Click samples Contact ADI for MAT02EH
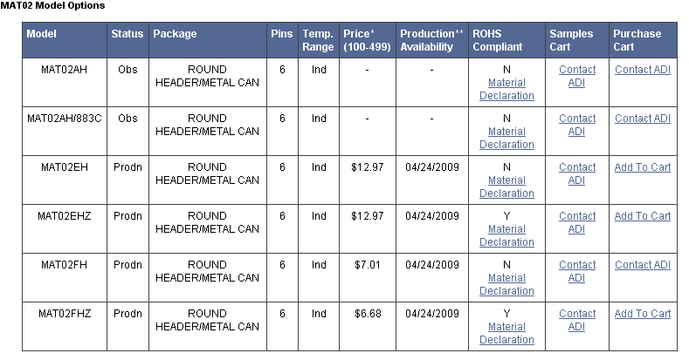The width and height of the screenshot is (689, 360). (x=577, y=173)
